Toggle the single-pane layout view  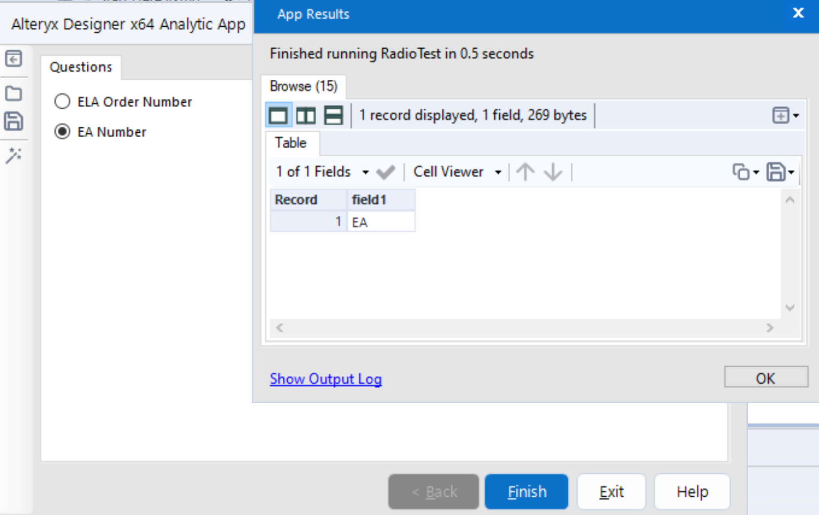279,115
